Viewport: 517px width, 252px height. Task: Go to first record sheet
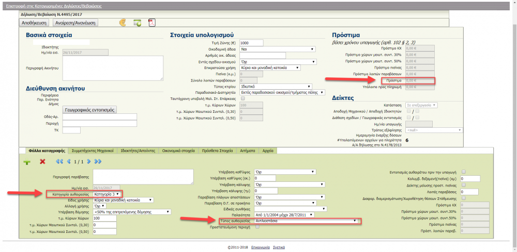(x=59, y=162)
